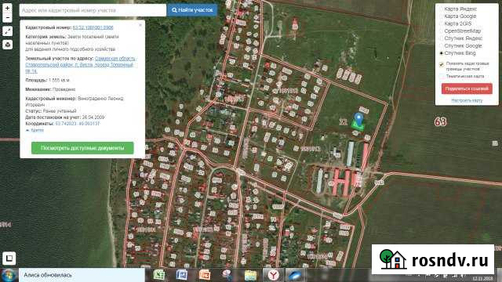The height and width of the screenshot is (282, 502).
Task: Zoom in with the plus button
Action: click(7, 8)
